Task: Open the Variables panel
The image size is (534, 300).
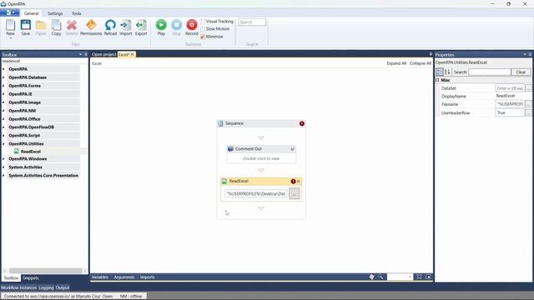Action: 100,277
